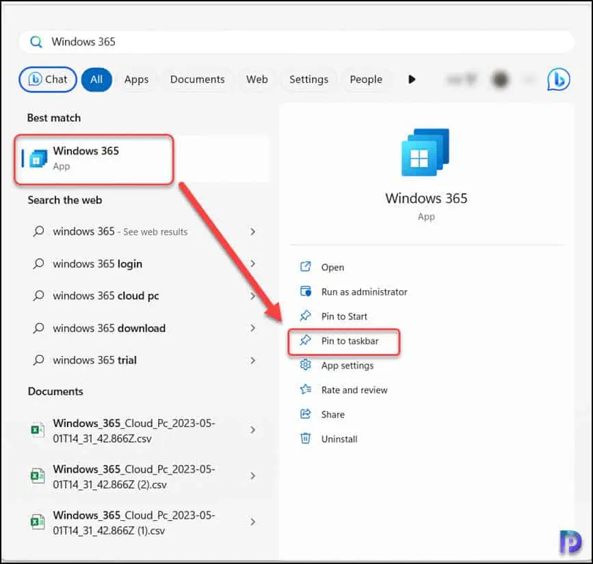This screenshot has height=564, width=593.
Task: Open the Bing Chat pill button
Action: point(48,79)
